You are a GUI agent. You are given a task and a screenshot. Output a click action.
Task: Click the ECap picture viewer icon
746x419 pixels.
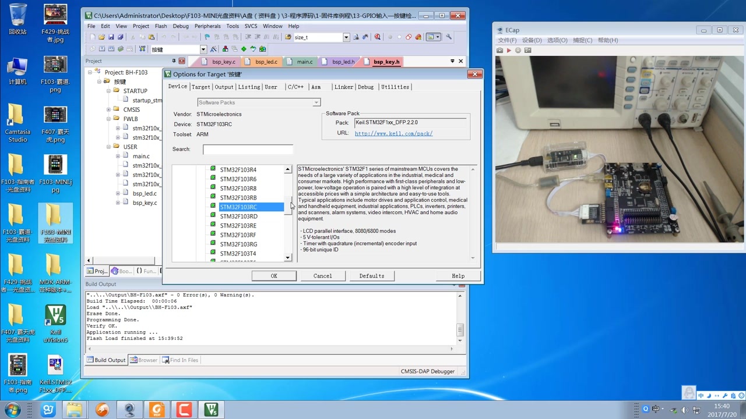[527, 50]
